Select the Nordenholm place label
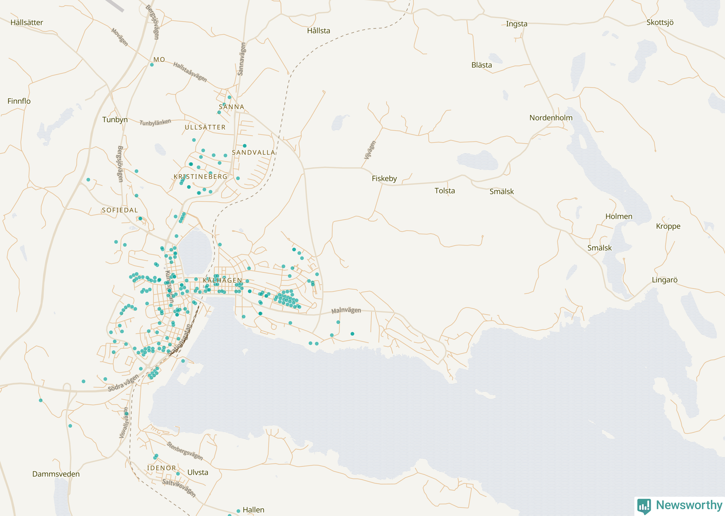 (x=551, y=118)
